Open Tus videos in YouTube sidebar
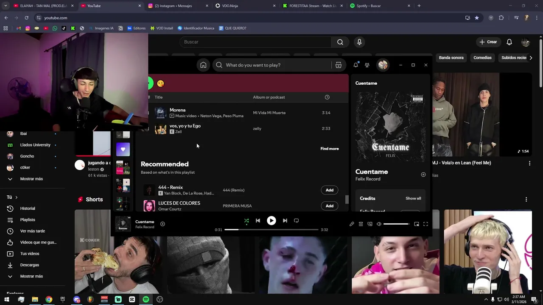This screenshot has height=305, width=543. coord(30,254)
